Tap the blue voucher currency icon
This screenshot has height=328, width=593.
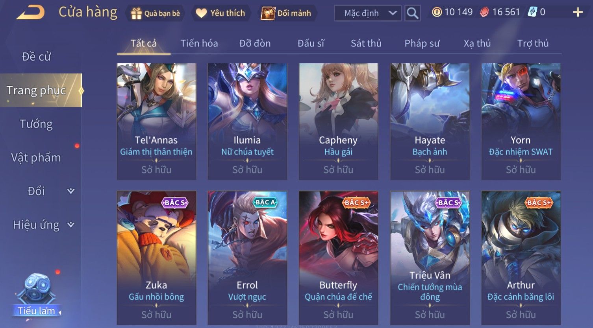pyautogui.click(x=532, y=12)
